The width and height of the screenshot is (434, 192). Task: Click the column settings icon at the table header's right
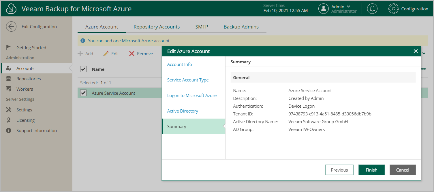[424, 69]
